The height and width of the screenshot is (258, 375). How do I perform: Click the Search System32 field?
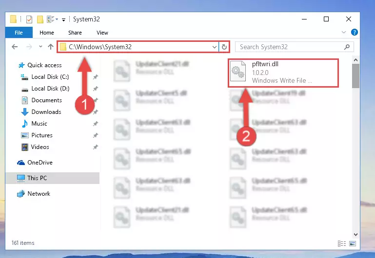(295, 47)
